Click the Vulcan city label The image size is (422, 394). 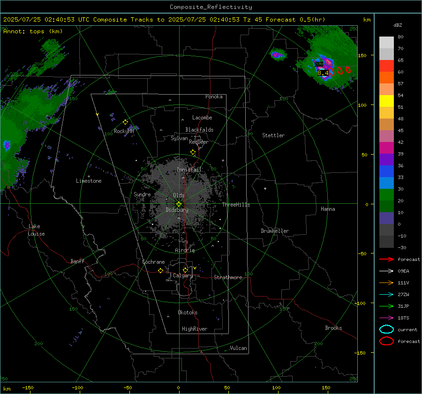click(239, 348)
